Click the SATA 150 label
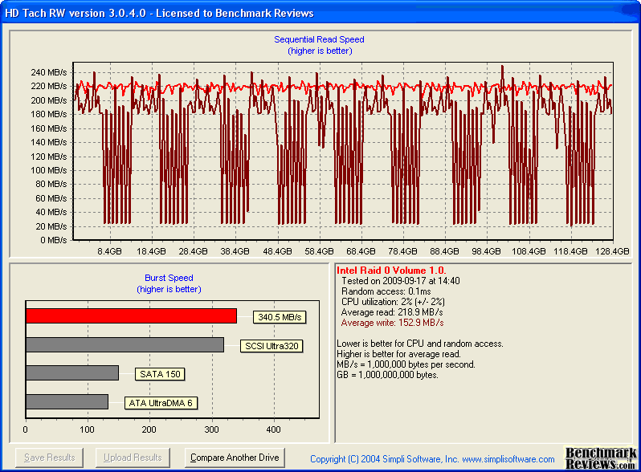Image resolution: width=641 pixels, height=472 pixels. pos(160,374)
